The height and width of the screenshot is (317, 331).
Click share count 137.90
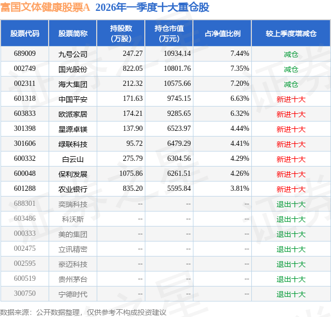[133, 128]
